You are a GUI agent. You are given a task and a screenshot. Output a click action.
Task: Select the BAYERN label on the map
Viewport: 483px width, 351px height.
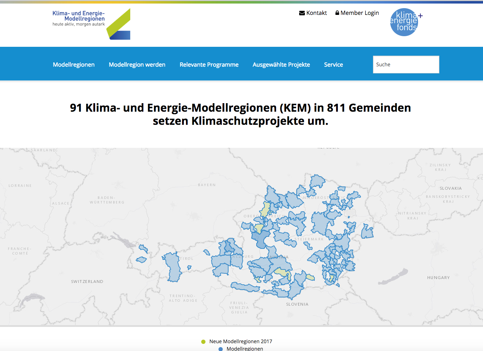[x=207, y=185]
